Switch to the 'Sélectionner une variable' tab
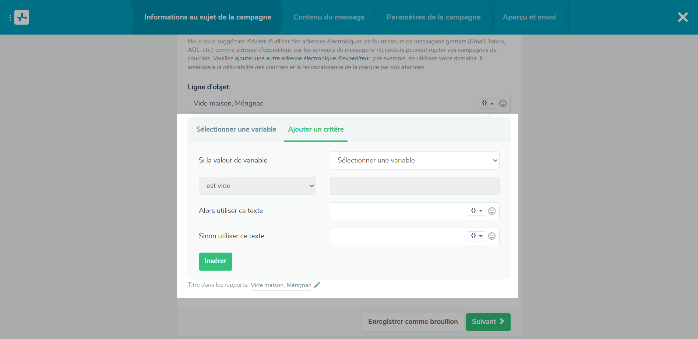698x339 pixels. click(x=236, y=129)
